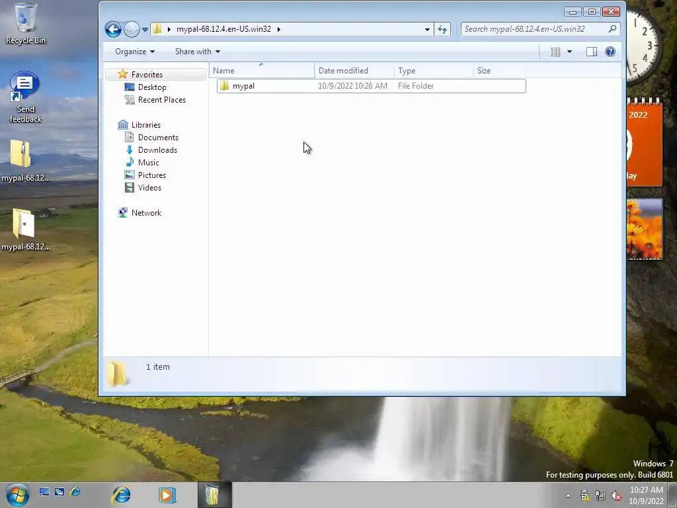This screenshot has height=508, width=677.
Task: Open Recent Places
Action: (161, 100)
